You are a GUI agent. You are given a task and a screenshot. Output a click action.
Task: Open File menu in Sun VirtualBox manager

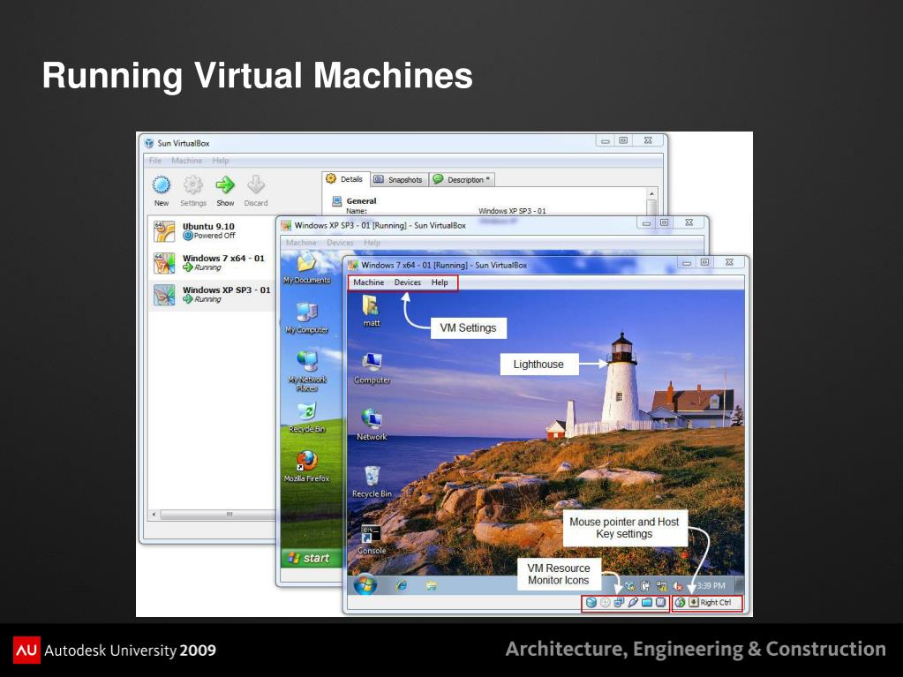[x=155, y=161]
